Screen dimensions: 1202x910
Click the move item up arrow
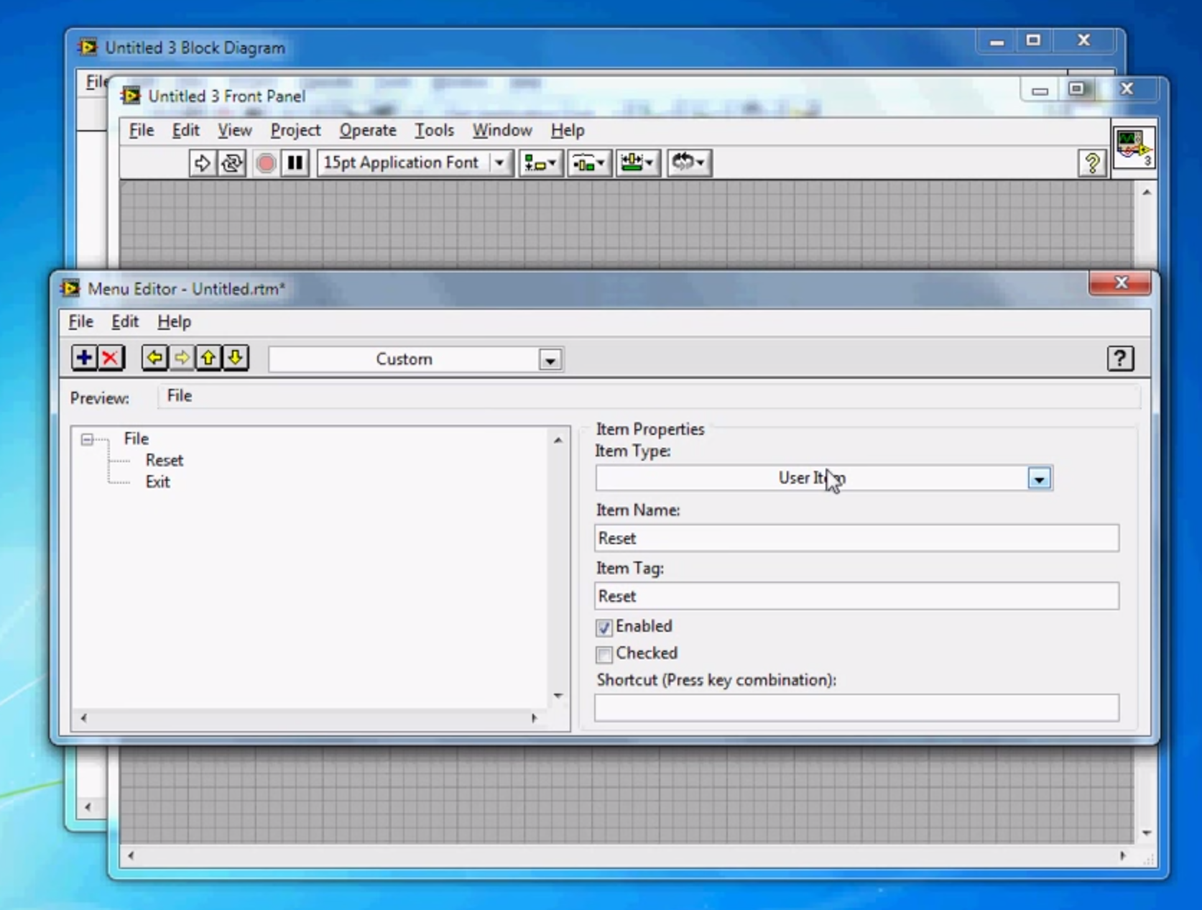(208, 358)
